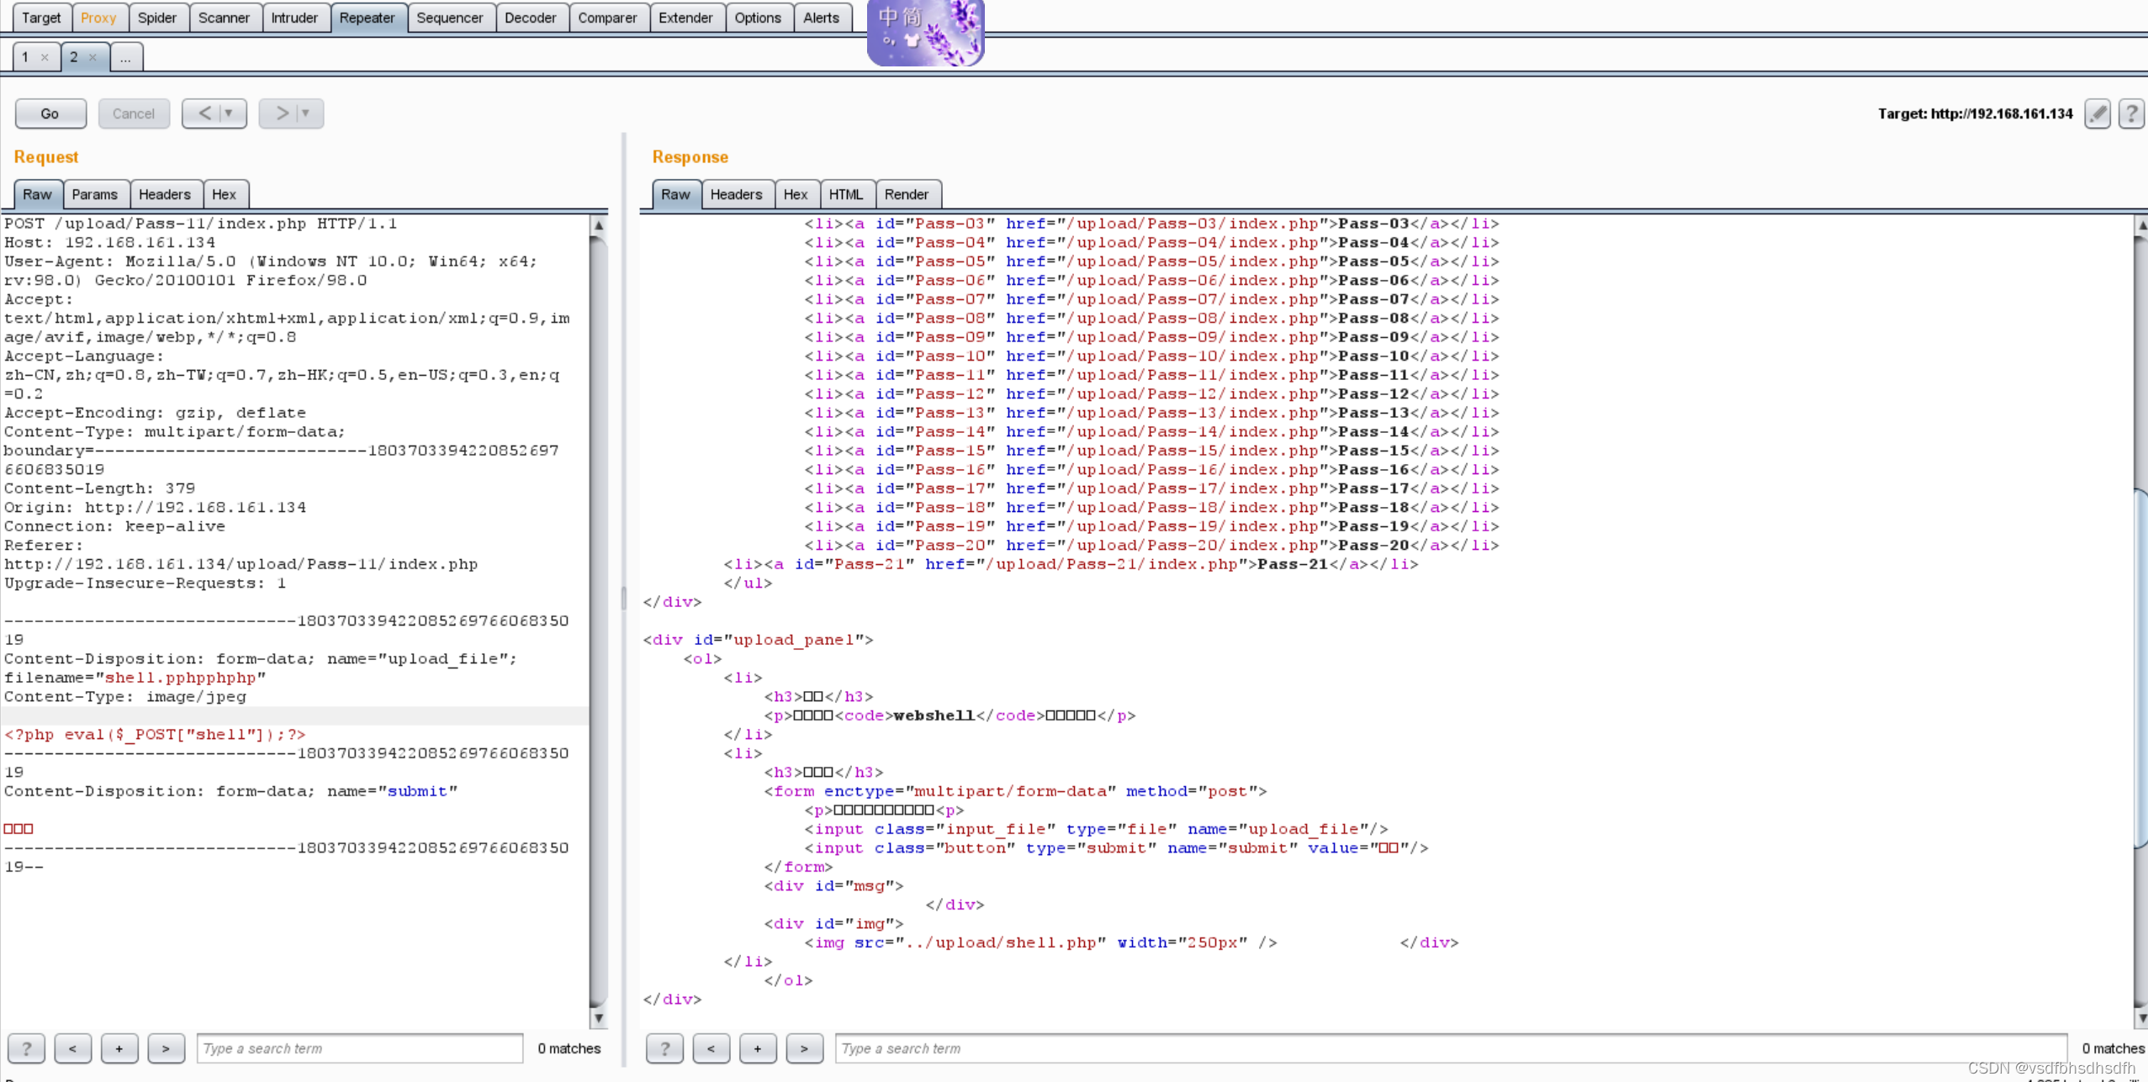The height and width of the screenshot is (1082, 2148).
Task: Expand the history back dropdown arrow
Action: pyautogui.click(x=229, y=113)
